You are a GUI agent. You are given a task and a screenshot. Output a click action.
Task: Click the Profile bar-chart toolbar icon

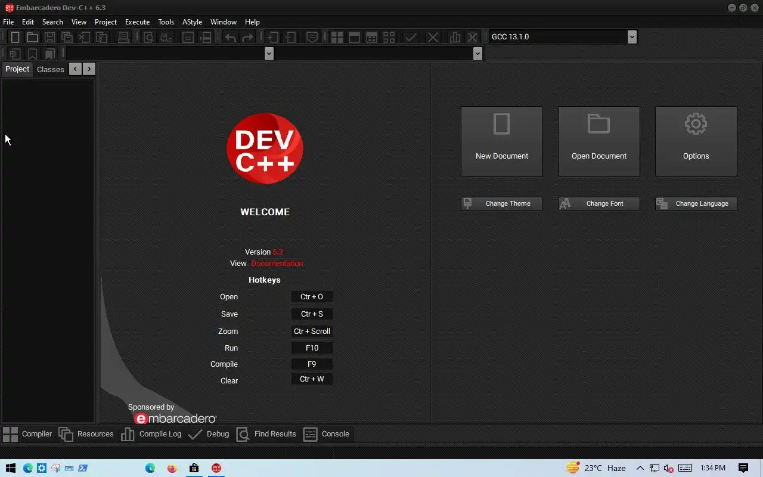(x=455, y=37)
